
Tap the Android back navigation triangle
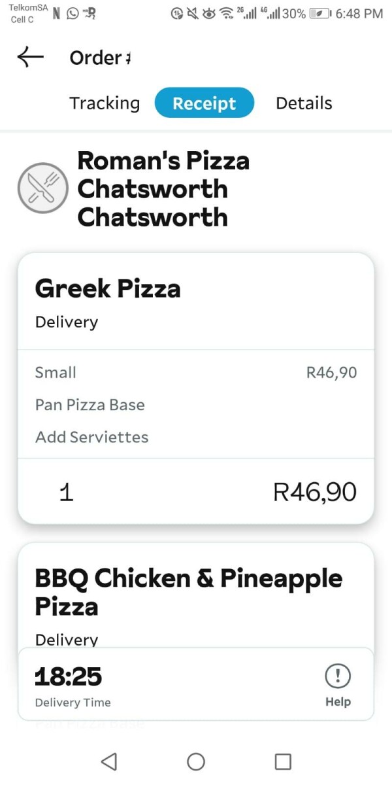[109, 761]
